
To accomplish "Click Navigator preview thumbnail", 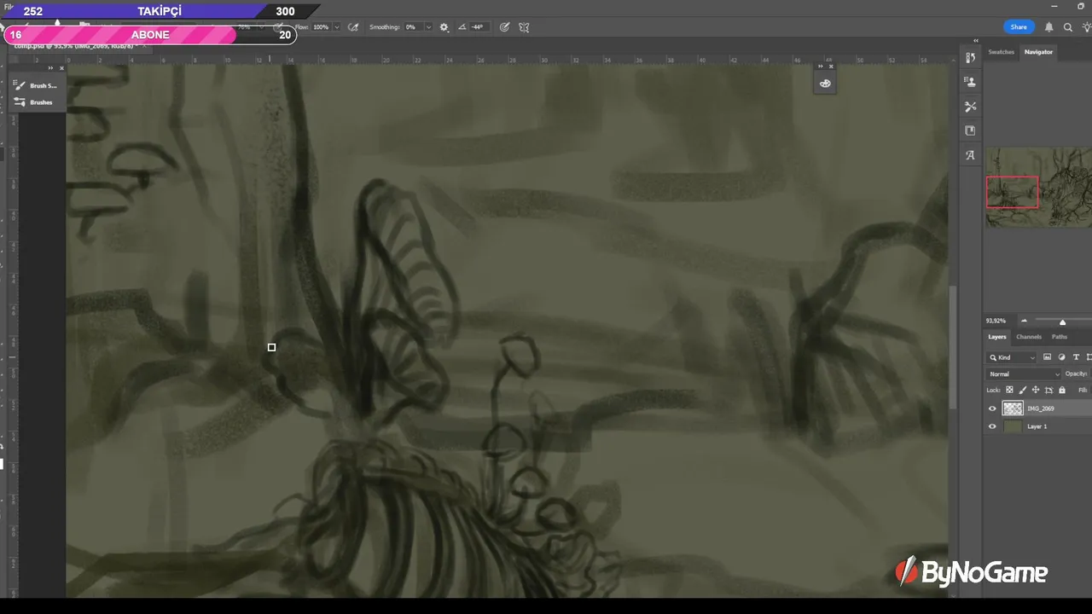I will point(1038,188).
